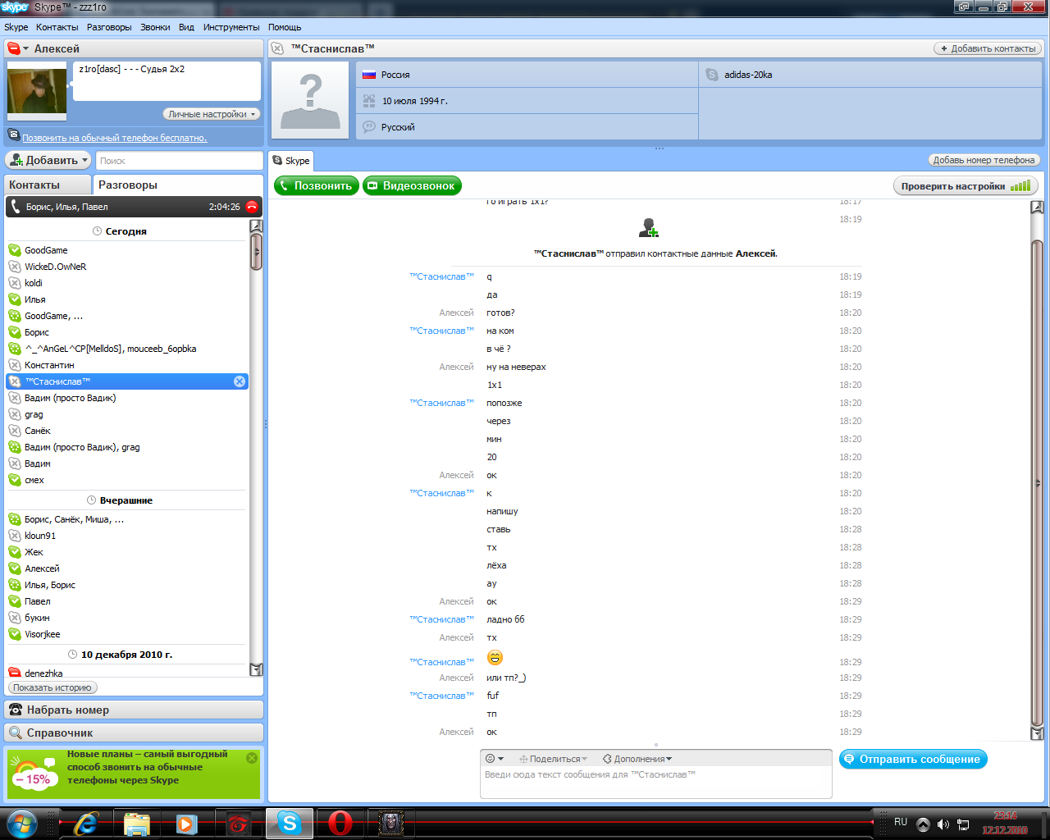Screen dimensions: 1050x840
Task: Click the ™Стаснислав™ placeholder avatar
Action: 311,101
